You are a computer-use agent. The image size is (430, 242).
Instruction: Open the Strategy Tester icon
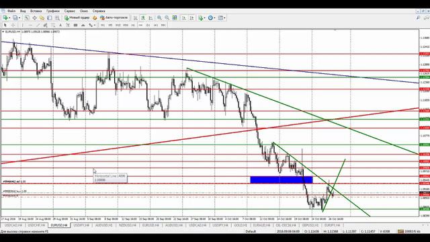click(57, 18)
